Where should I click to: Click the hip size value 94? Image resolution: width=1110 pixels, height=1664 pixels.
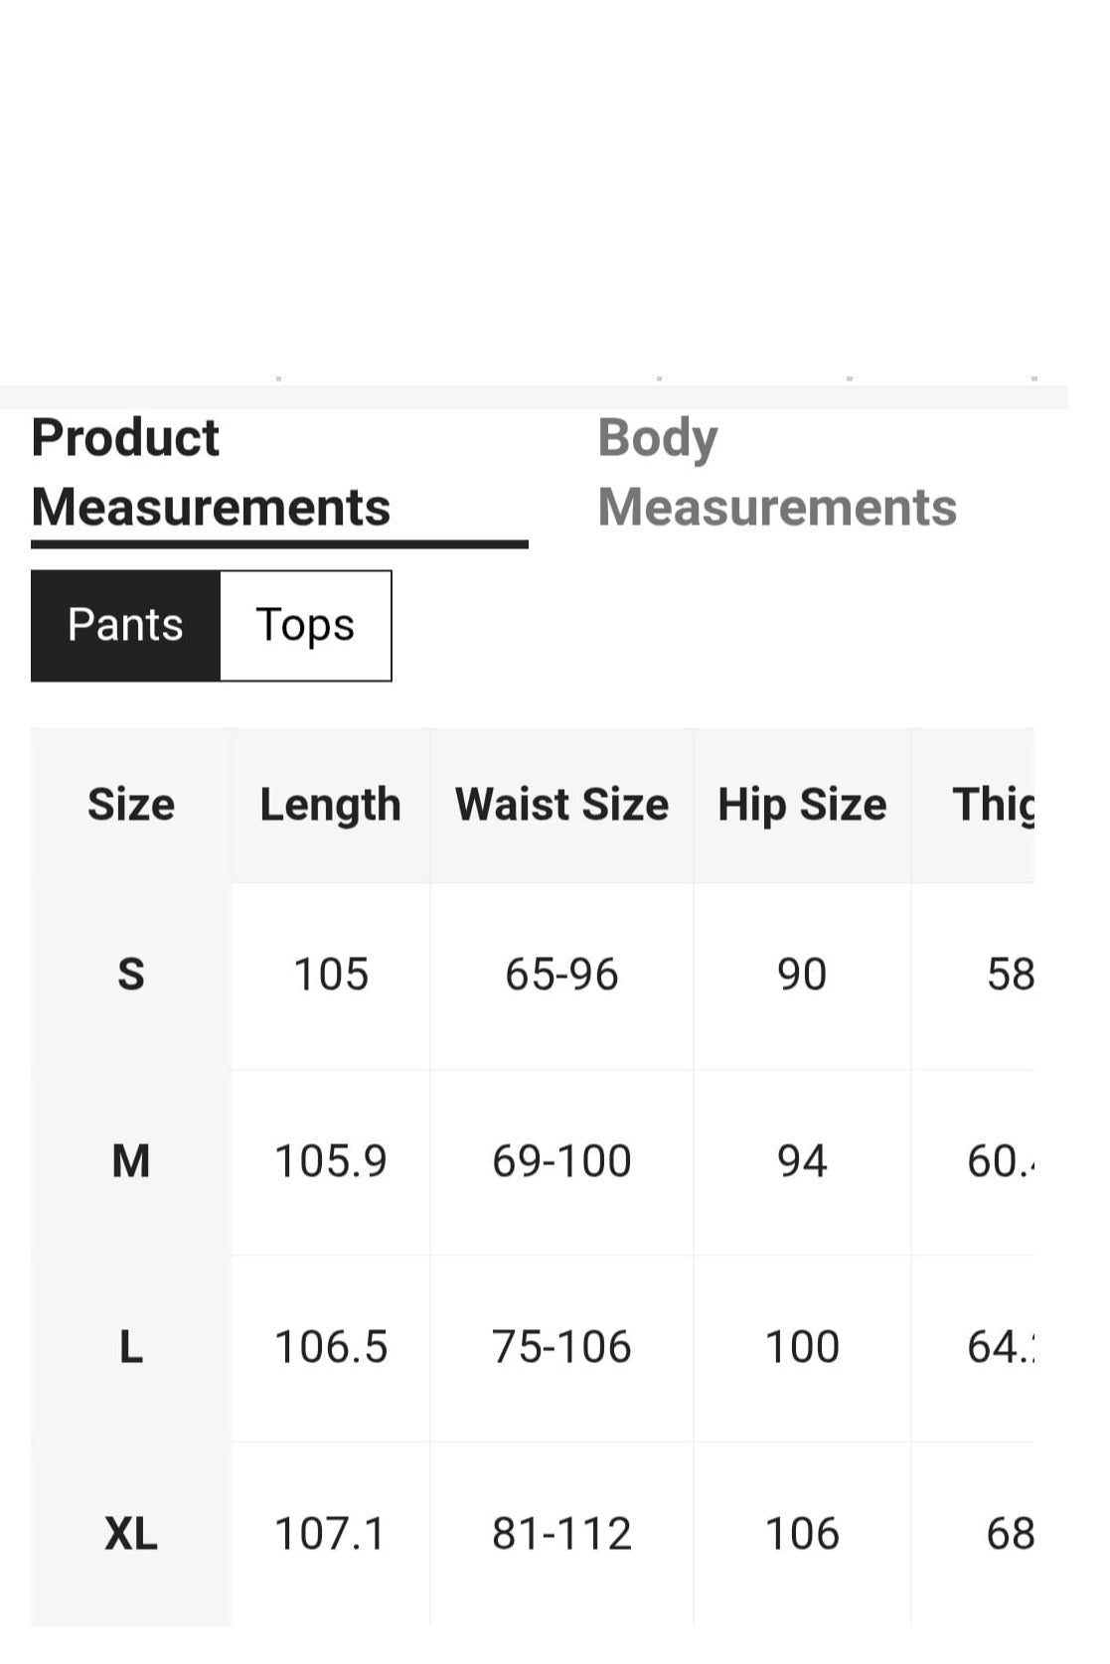(x=802, y=1161)
